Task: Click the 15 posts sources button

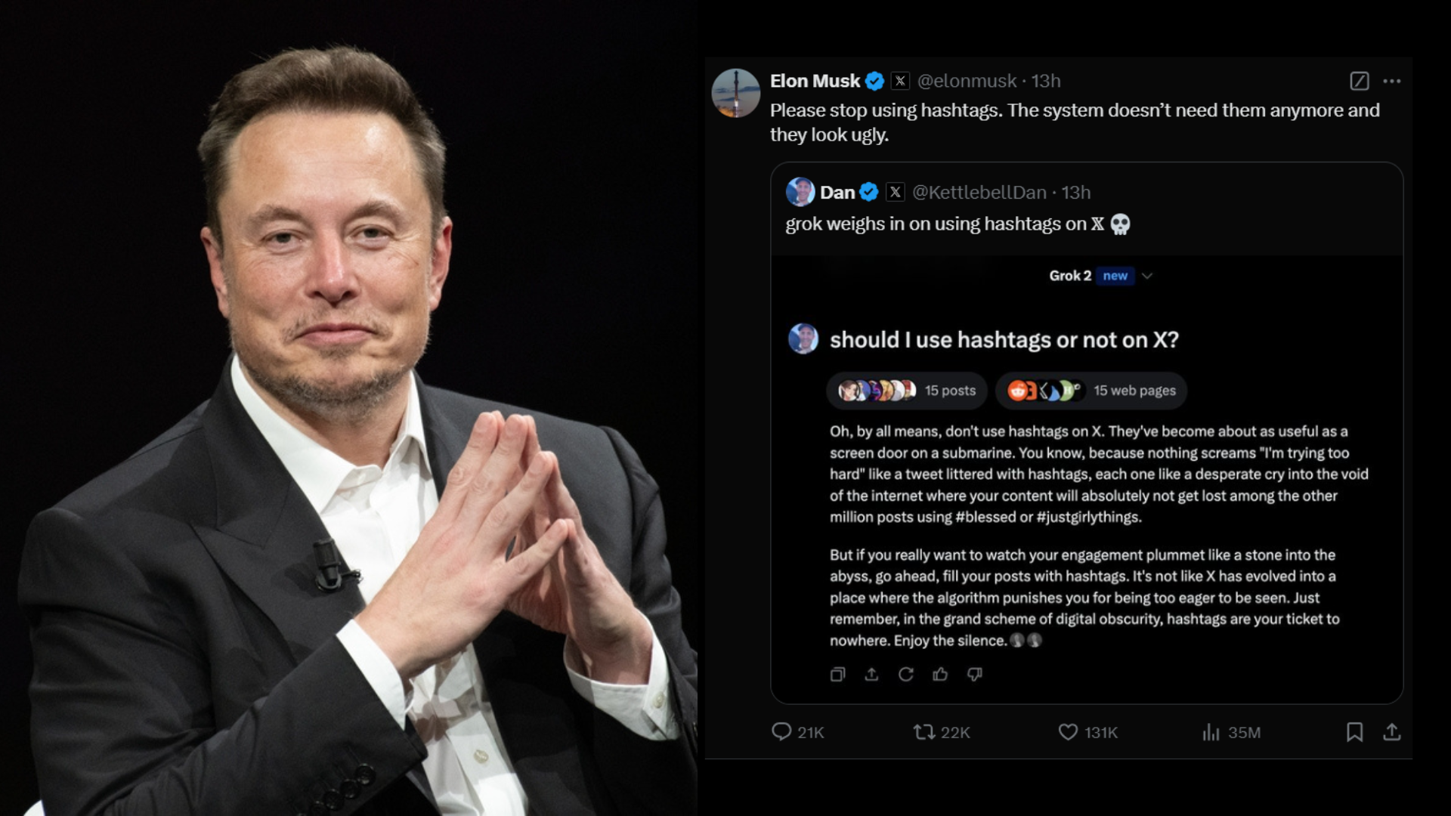Action: pos(905,391)
